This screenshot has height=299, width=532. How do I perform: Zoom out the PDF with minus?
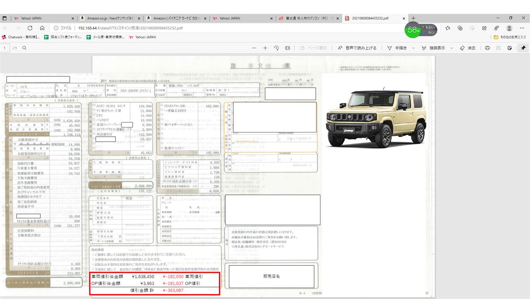[254, 48]
